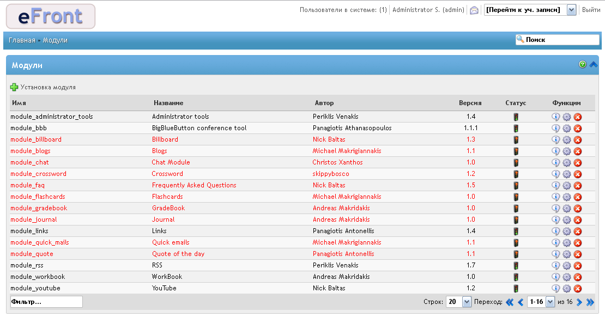The height and width of the screenshot is (317, 605).
Task: Delete the module_workbook module
Action: (x=578, y=277)
